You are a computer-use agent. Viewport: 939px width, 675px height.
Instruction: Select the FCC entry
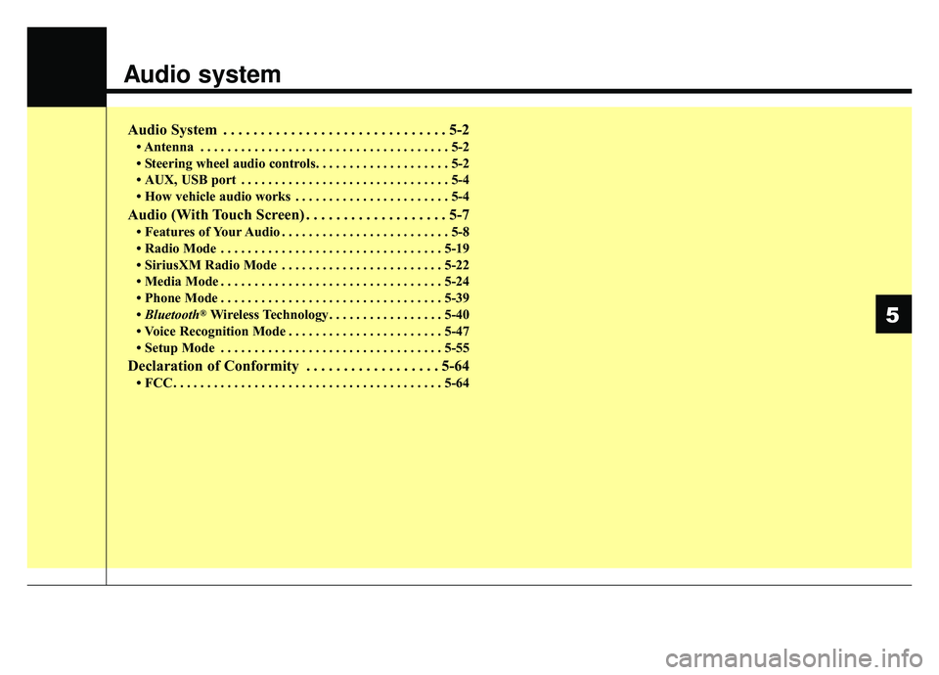pos(302,383)
